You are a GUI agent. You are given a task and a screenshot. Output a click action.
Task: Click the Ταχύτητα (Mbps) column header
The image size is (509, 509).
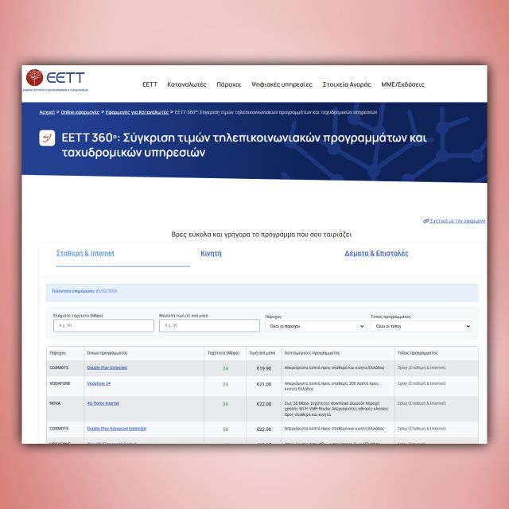(x=223, y=353)
